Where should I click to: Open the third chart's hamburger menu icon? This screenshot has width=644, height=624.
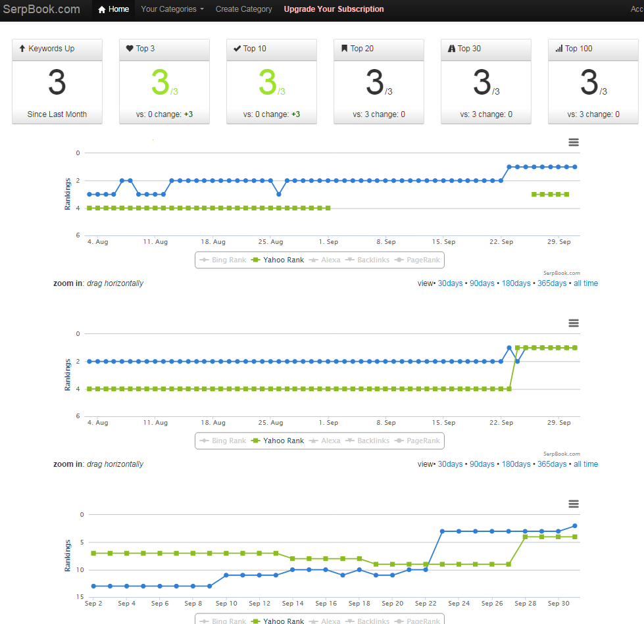click(x=574, y=504)
